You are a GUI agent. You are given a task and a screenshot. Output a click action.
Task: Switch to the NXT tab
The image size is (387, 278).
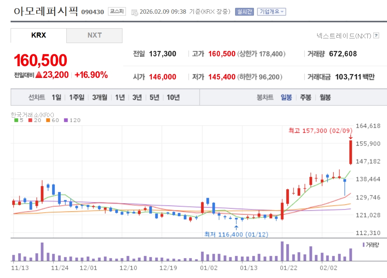coord(94,35)
